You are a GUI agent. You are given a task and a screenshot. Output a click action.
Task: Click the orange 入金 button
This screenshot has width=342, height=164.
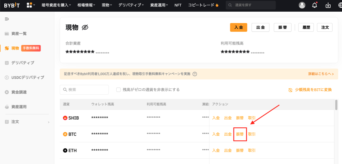(x=238, y=27)
